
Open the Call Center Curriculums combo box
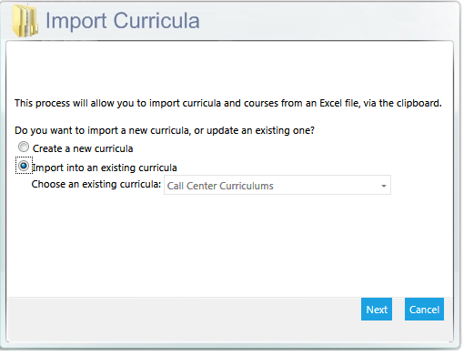[x=277, y=185]
